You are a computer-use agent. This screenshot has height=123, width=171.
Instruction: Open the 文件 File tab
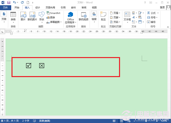click(5, 8)
